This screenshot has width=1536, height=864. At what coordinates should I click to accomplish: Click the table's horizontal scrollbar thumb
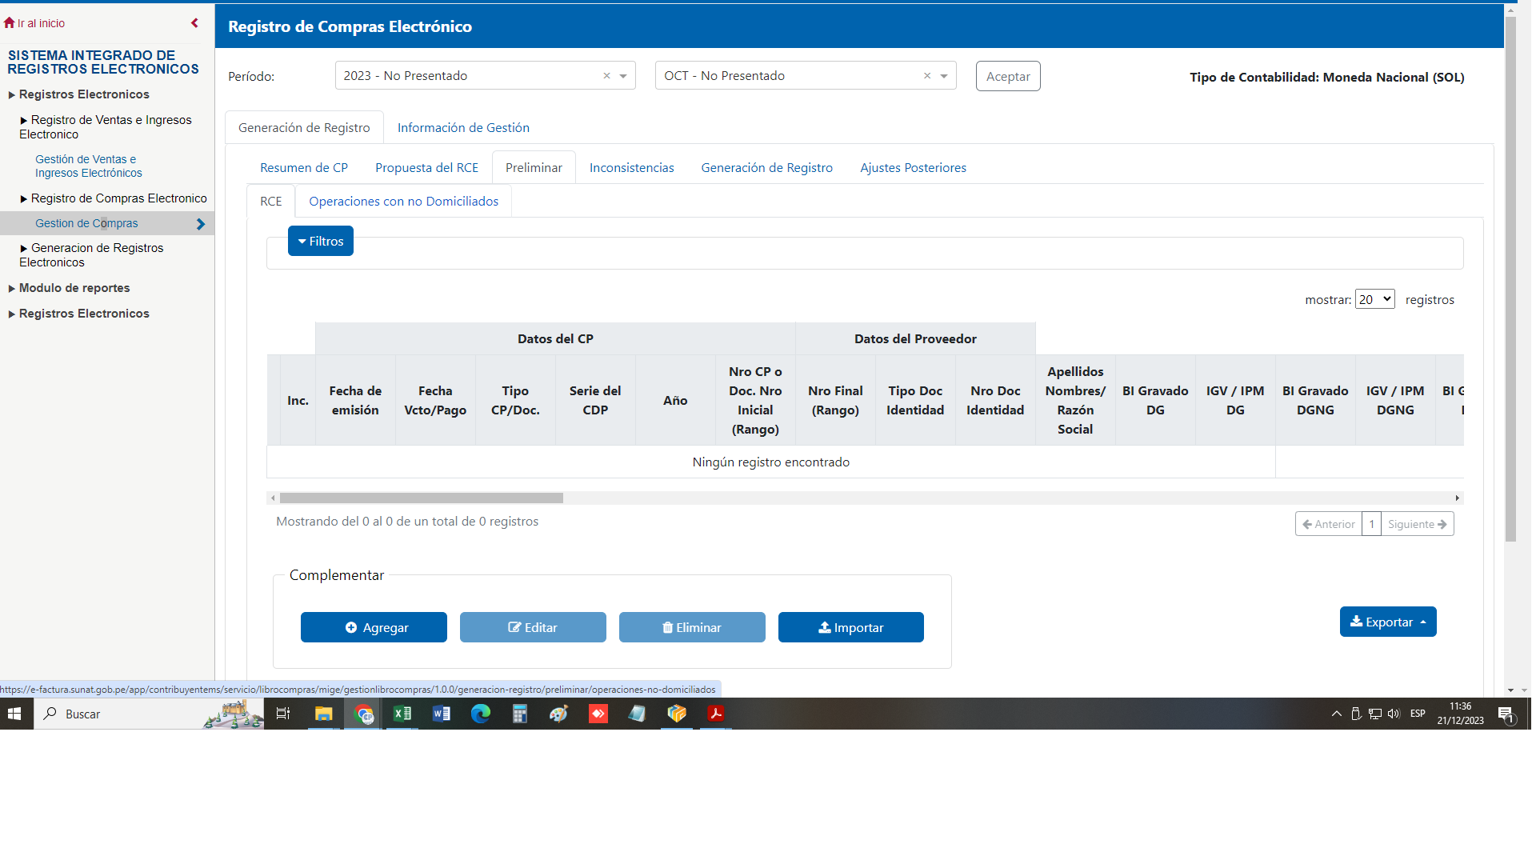click(x=421, y=498)
